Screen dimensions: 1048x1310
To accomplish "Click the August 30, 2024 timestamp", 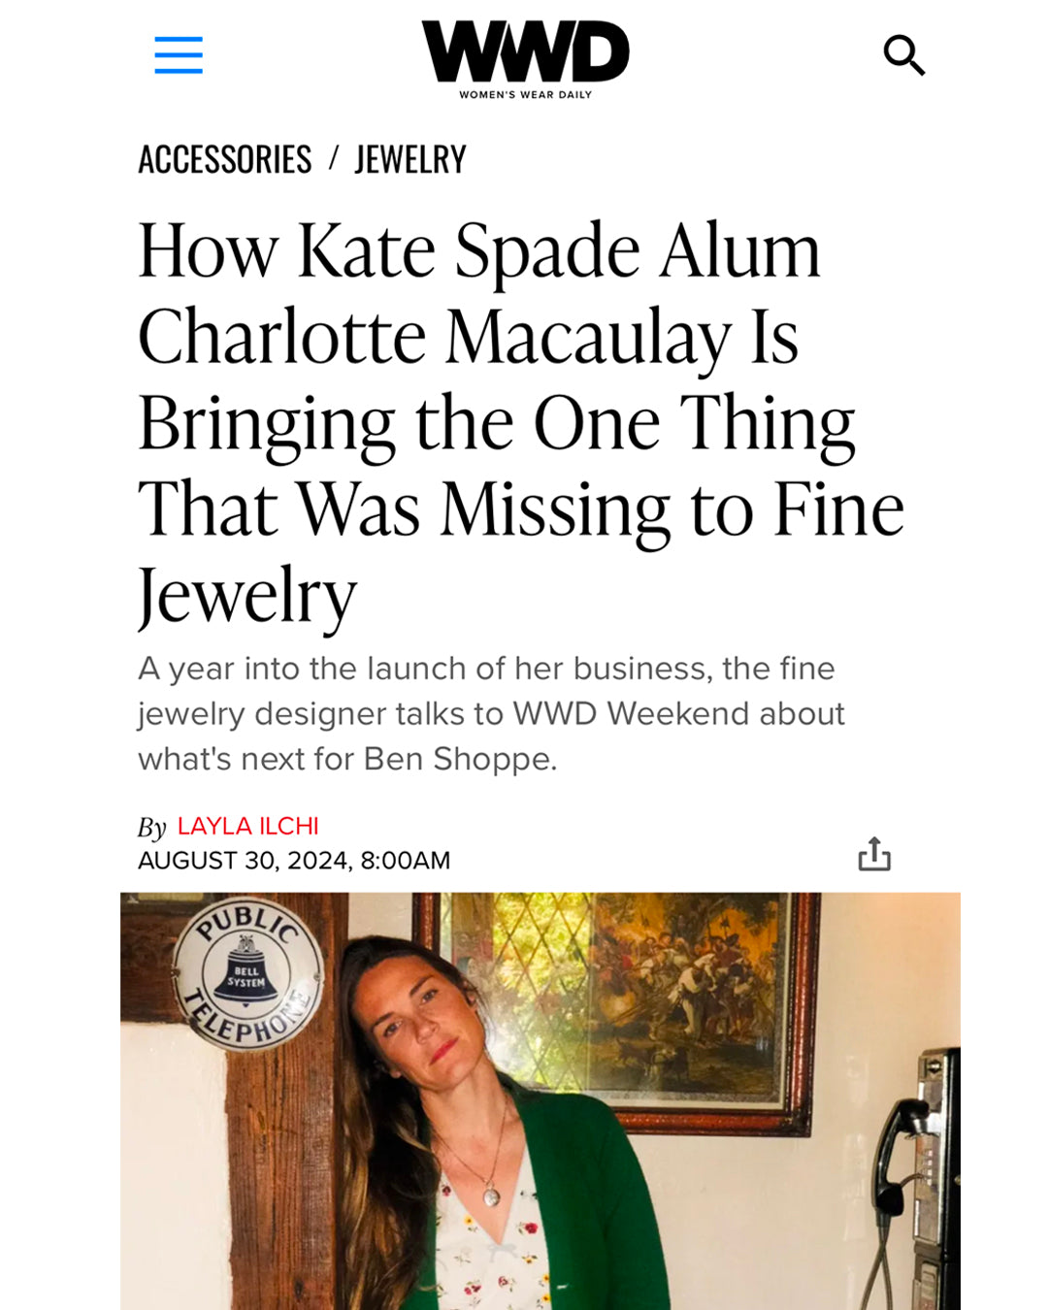I will pyautogui.click(x=294, y=861).
